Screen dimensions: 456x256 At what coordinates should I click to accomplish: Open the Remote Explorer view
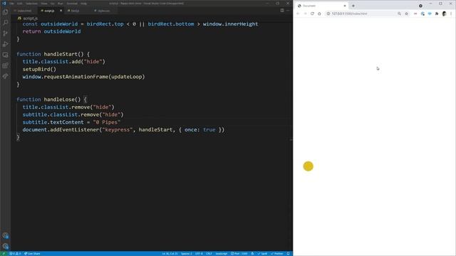click(x=5, y=55)
